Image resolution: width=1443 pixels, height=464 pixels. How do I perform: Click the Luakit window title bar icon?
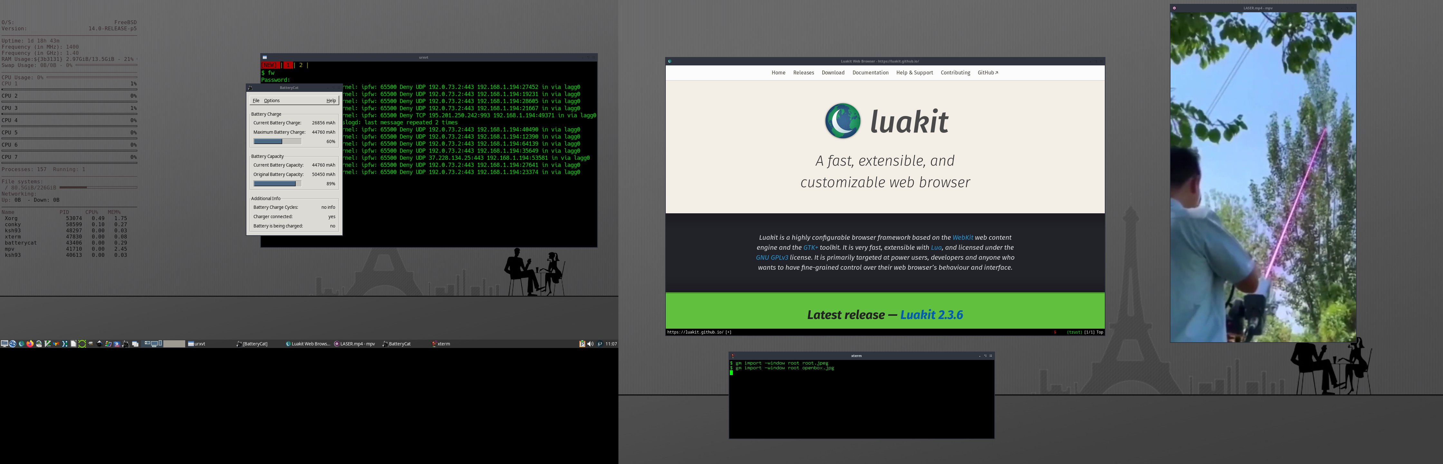pyautogui.click(x=669, y=61)
